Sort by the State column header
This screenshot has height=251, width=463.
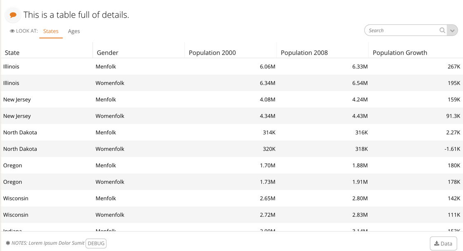point(12,52)
